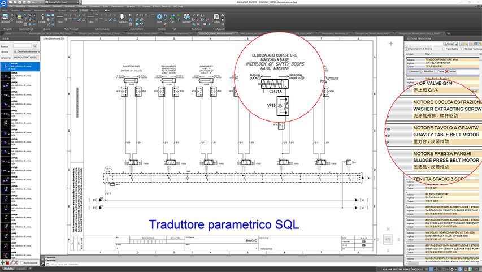Open the Modifica menu
482x272 pixels.
20,6
